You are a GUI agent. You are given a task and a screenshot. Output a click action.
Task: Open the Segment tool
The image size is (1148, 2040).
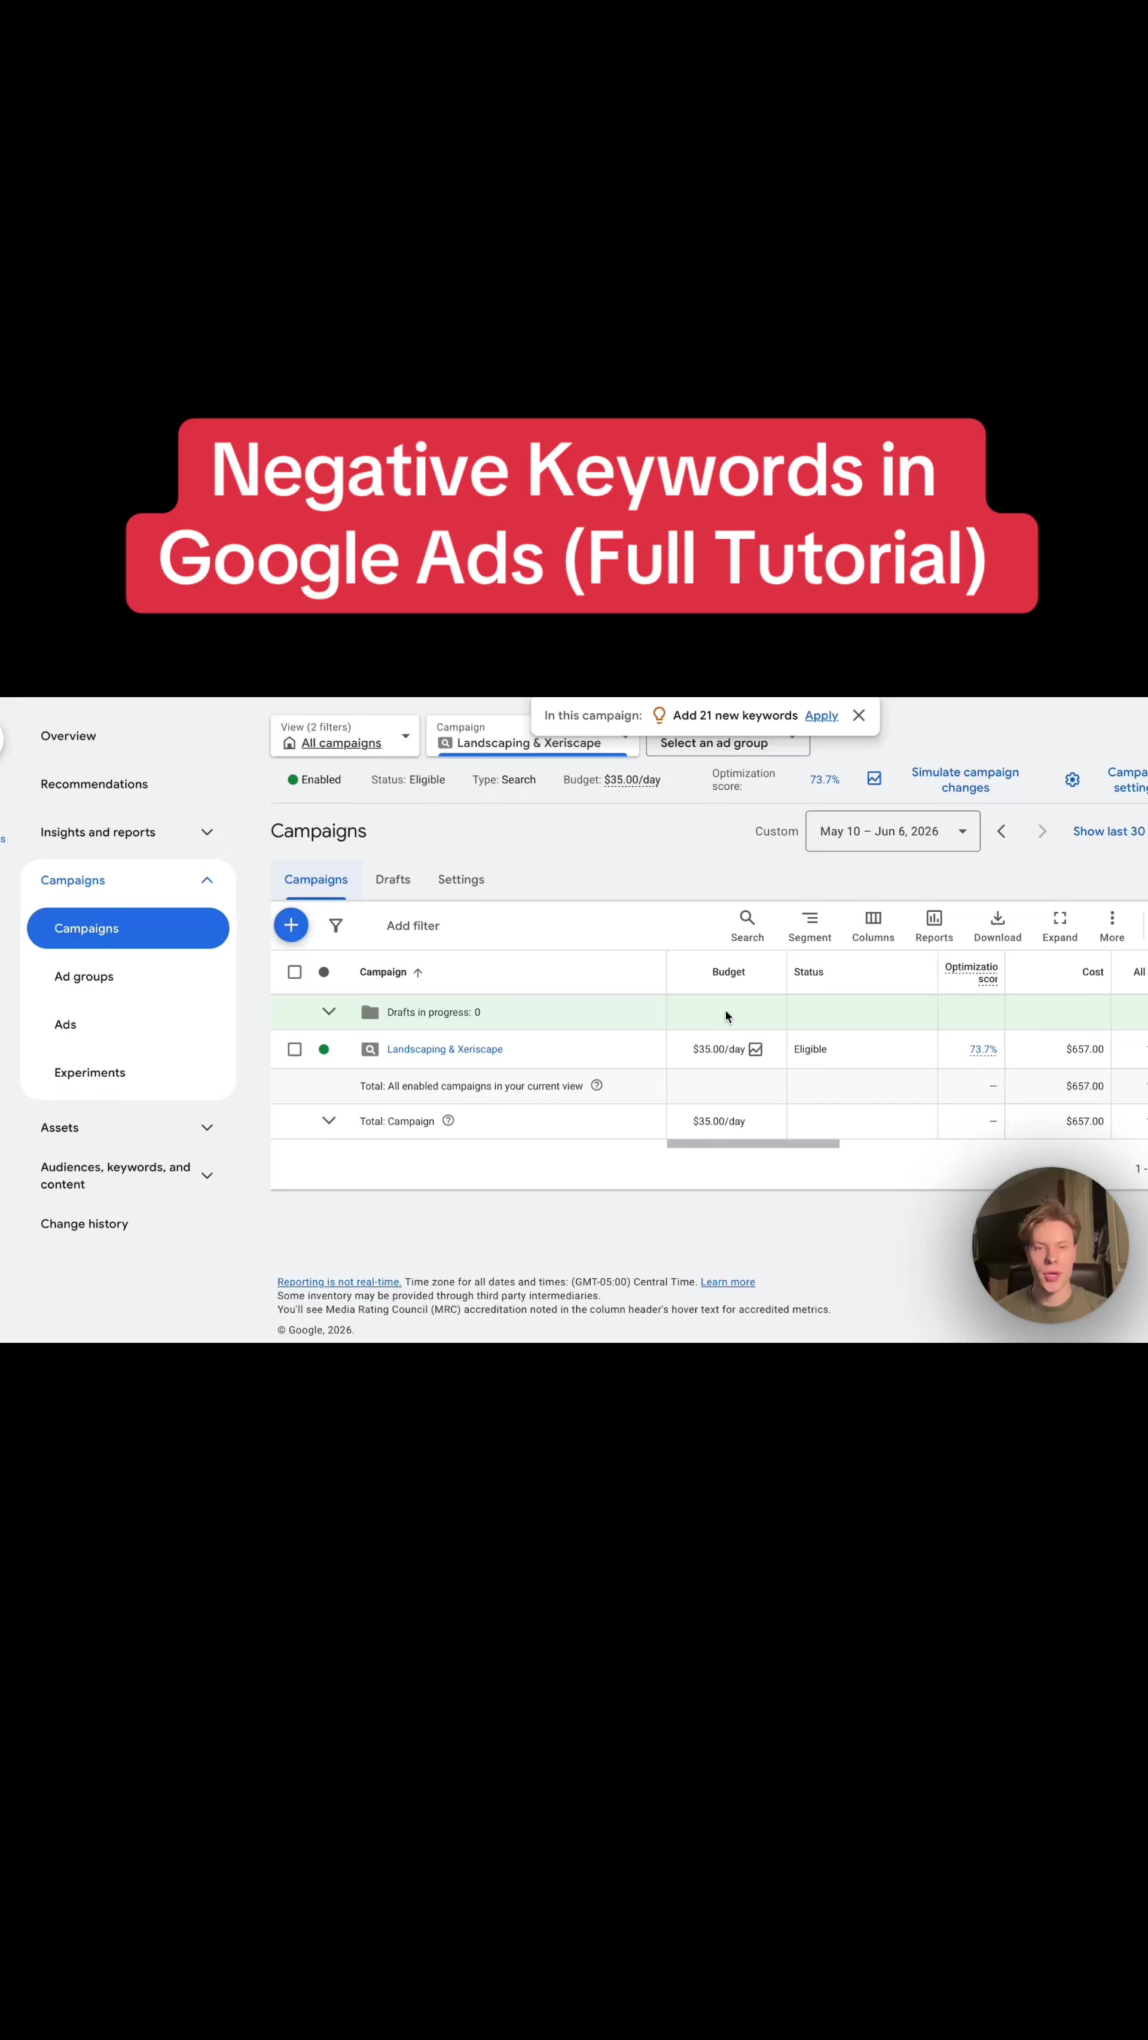tap(809, 926)
